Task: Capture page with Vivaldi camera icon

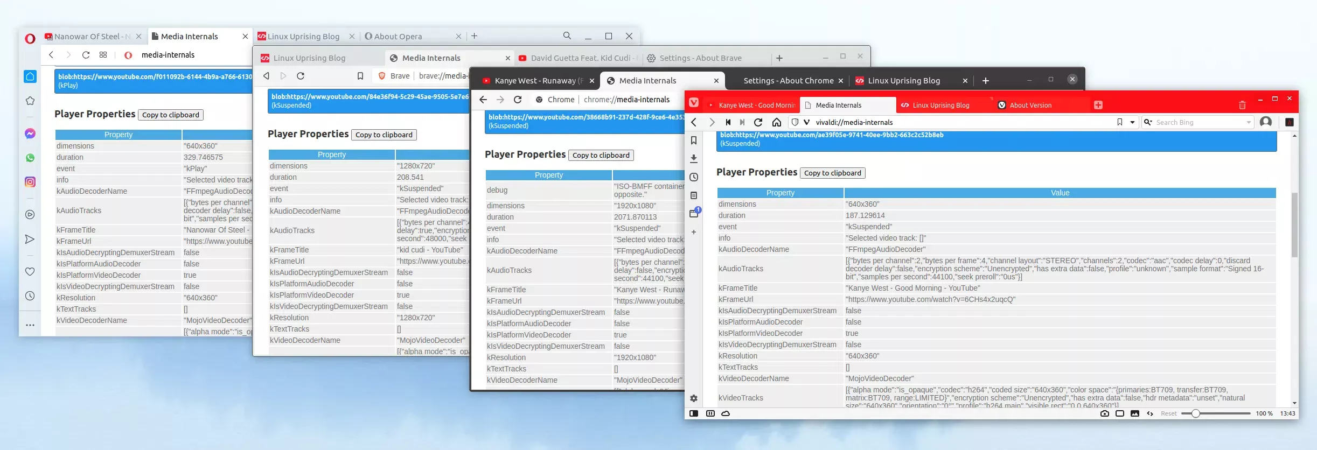Action: [1105, 413]
